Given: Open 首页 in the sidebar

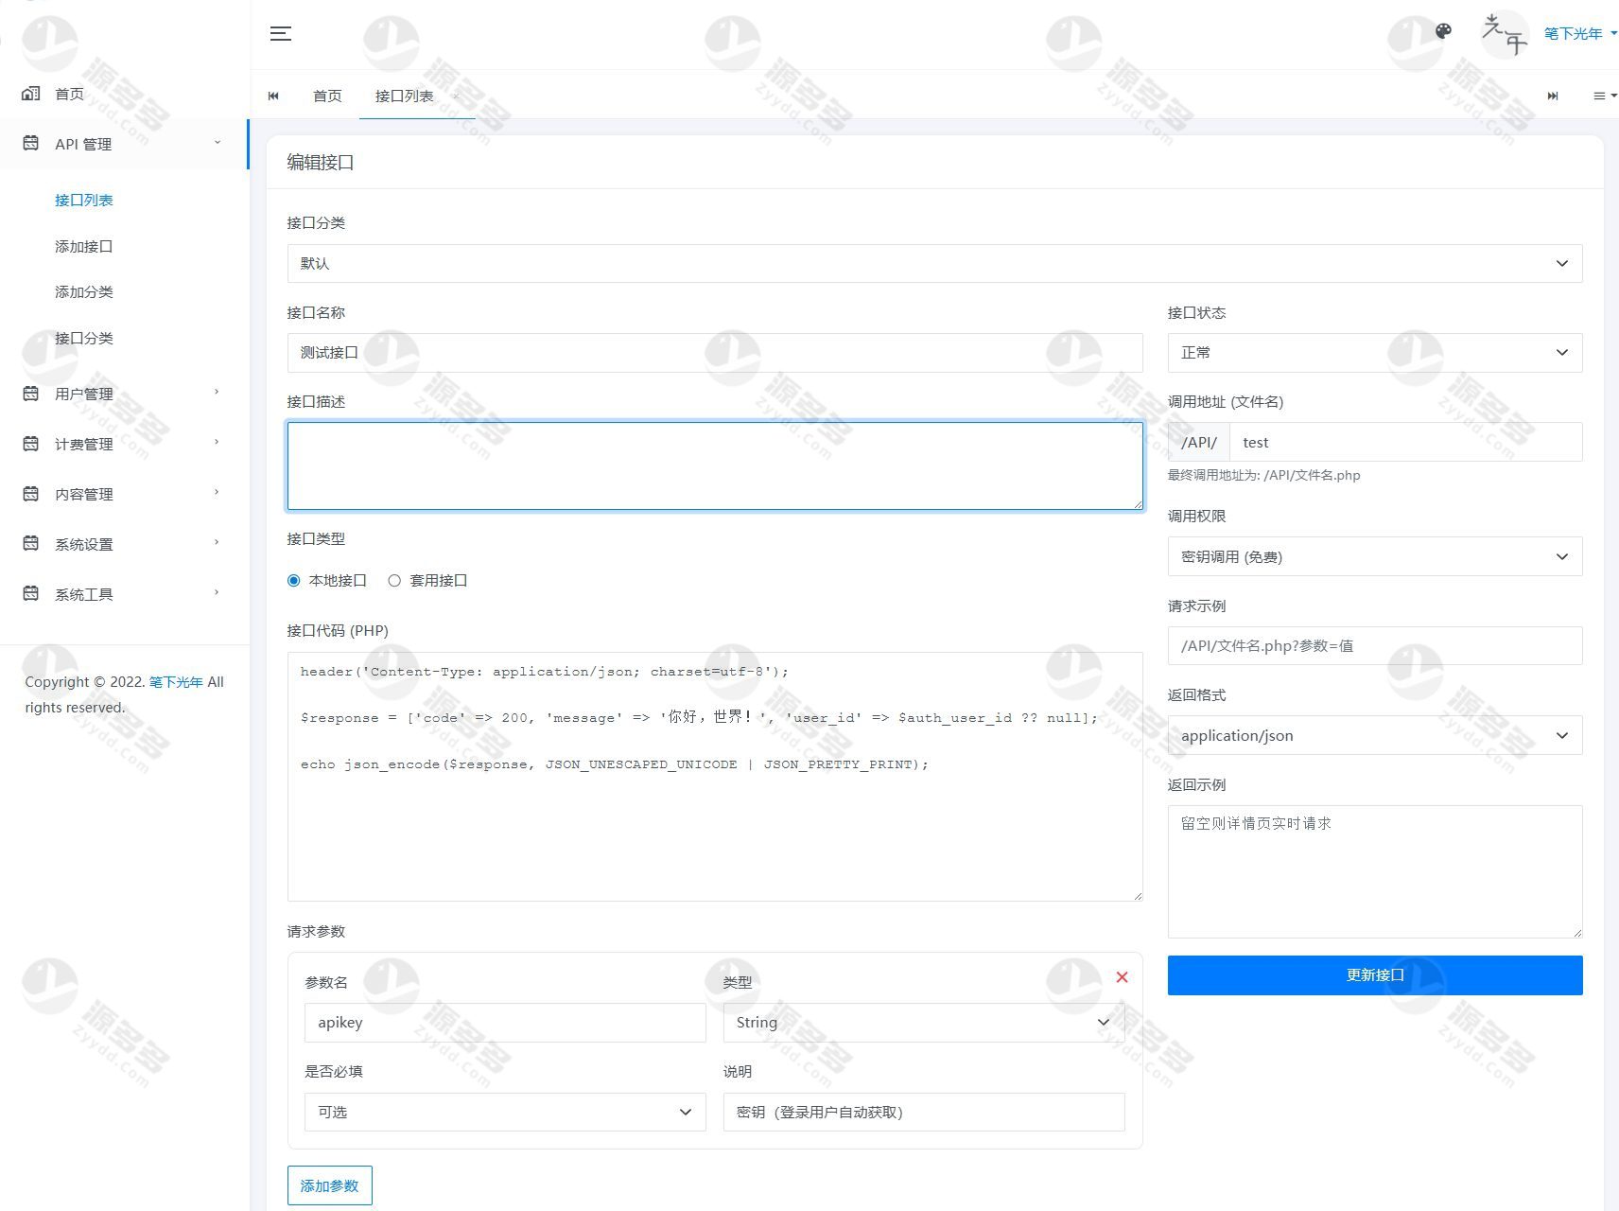Looking at the screenshot, I should (x=69, y=94).
